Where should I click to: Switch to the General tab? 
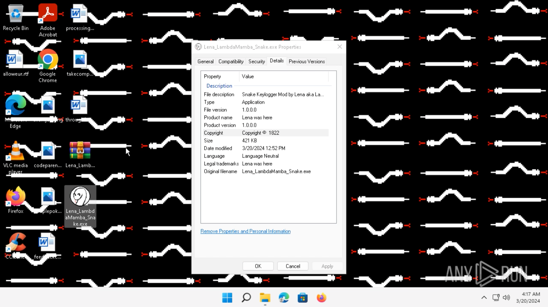point(205,61)
